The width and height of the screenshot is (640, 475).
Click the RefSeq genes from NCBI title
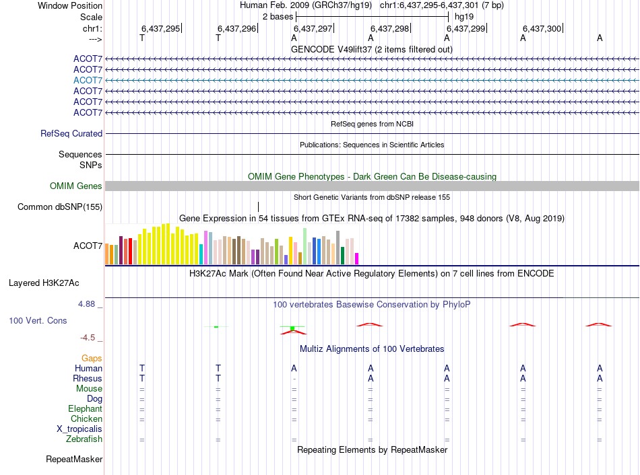coord(372,124)
